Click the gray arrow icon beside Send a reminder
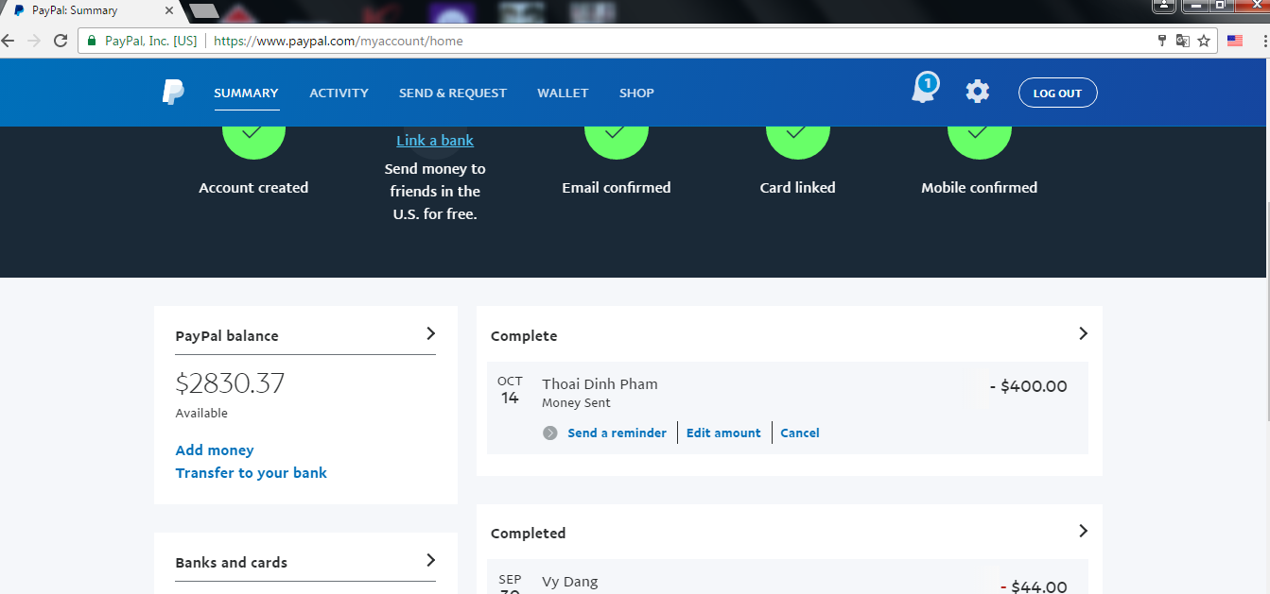This screenshot has height=594, width=1270. point(550,433)
